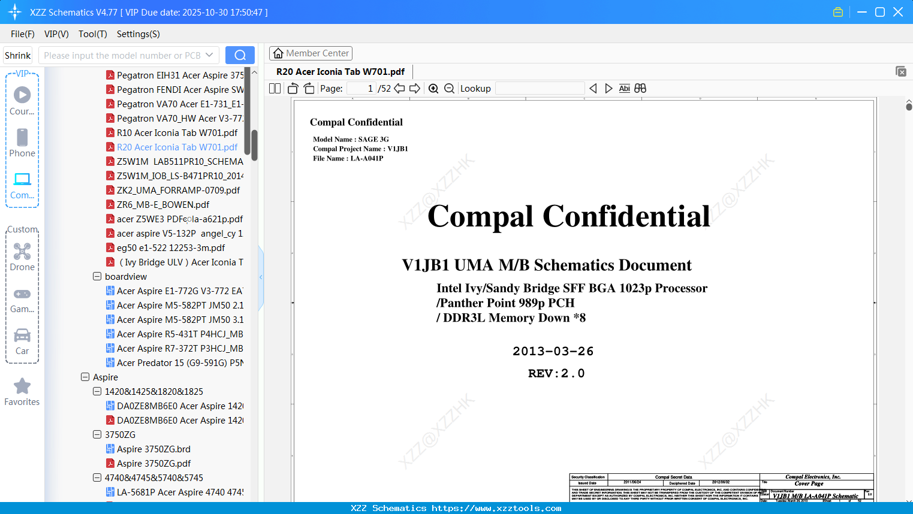This screenshot has width=913, height=514.
Task: Rotate page counterclockwise icon
Action: click(293, 88)
